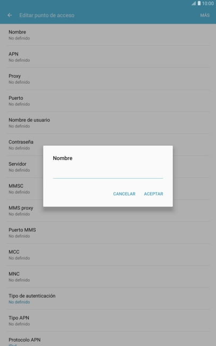The image size is (216, 346).
Task: Open the Puerto MMS setting
Action: (108, 233)
